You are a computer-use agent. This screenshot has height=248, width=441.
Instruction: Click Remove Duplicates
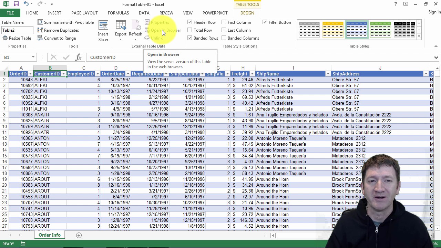pos(58,30)
